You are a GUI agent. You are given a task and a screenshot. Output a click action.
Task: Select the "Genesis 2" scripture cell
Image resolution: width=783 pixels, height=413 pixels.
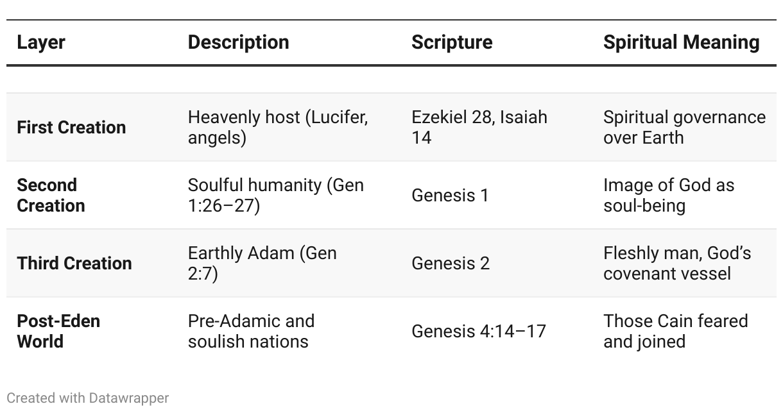[x=451, y=263]
